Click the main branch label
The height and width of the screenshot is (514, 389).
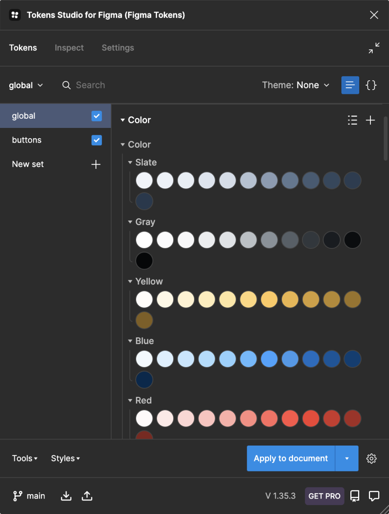point(36,496)
